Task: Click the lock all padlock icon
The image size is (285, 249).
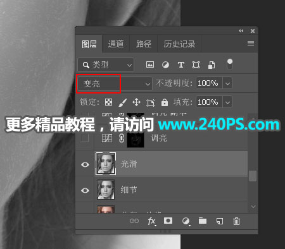Action: [165, 102]
